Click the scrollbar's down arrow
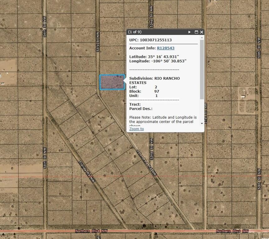This screenshot has width=269, height=239. click(201, 124)
